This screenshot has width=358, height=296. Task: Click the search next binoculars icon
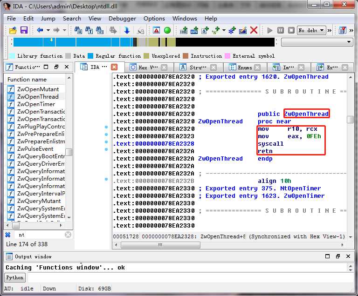[x=113, y=30]
